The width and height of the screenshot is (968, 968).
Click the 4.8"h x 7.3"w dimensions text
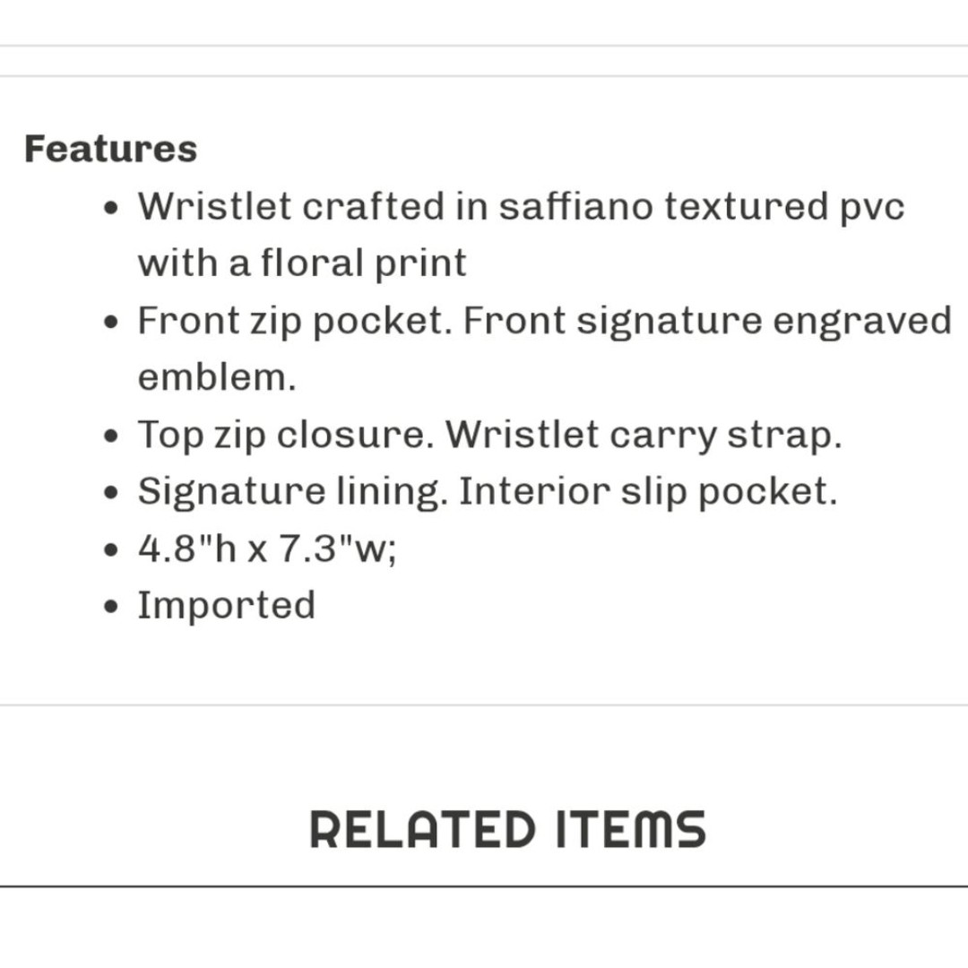pos(267,549)
